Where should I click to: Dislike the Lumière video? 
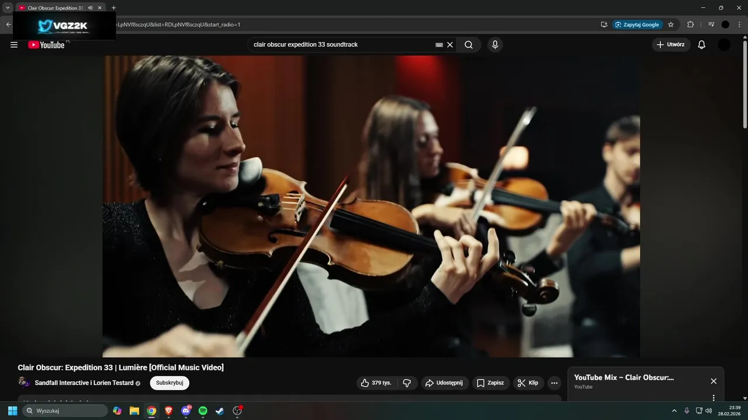click(407, 383)
